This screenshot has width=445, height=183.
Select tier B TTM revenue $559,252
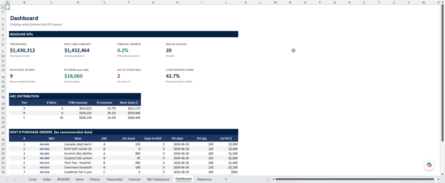coord(78,113)
